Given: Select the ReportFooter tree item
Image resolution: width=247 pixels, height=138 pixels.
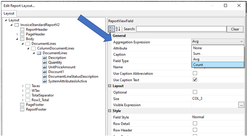Looking at the screenshot, I should pos(36,110).
